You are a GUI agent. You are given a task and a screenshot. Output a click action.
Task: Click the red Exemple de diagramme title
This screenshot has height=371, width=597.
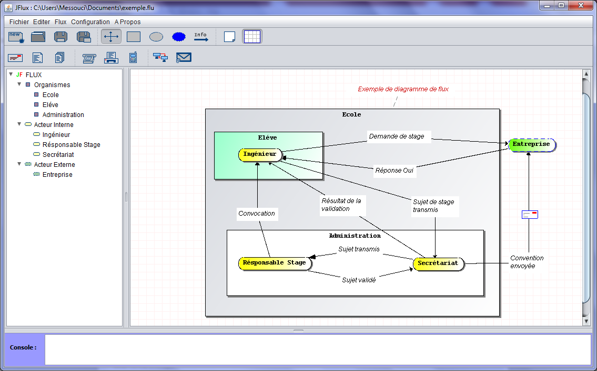point(403,89)
